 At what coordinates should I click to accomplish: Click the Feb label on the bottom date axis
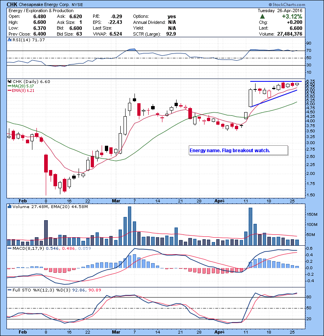click(x=23, y=332)
